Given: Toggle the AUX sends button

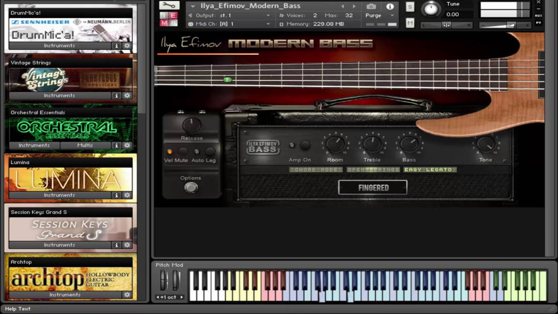Looking at the screenshot, I should (539, 16).
